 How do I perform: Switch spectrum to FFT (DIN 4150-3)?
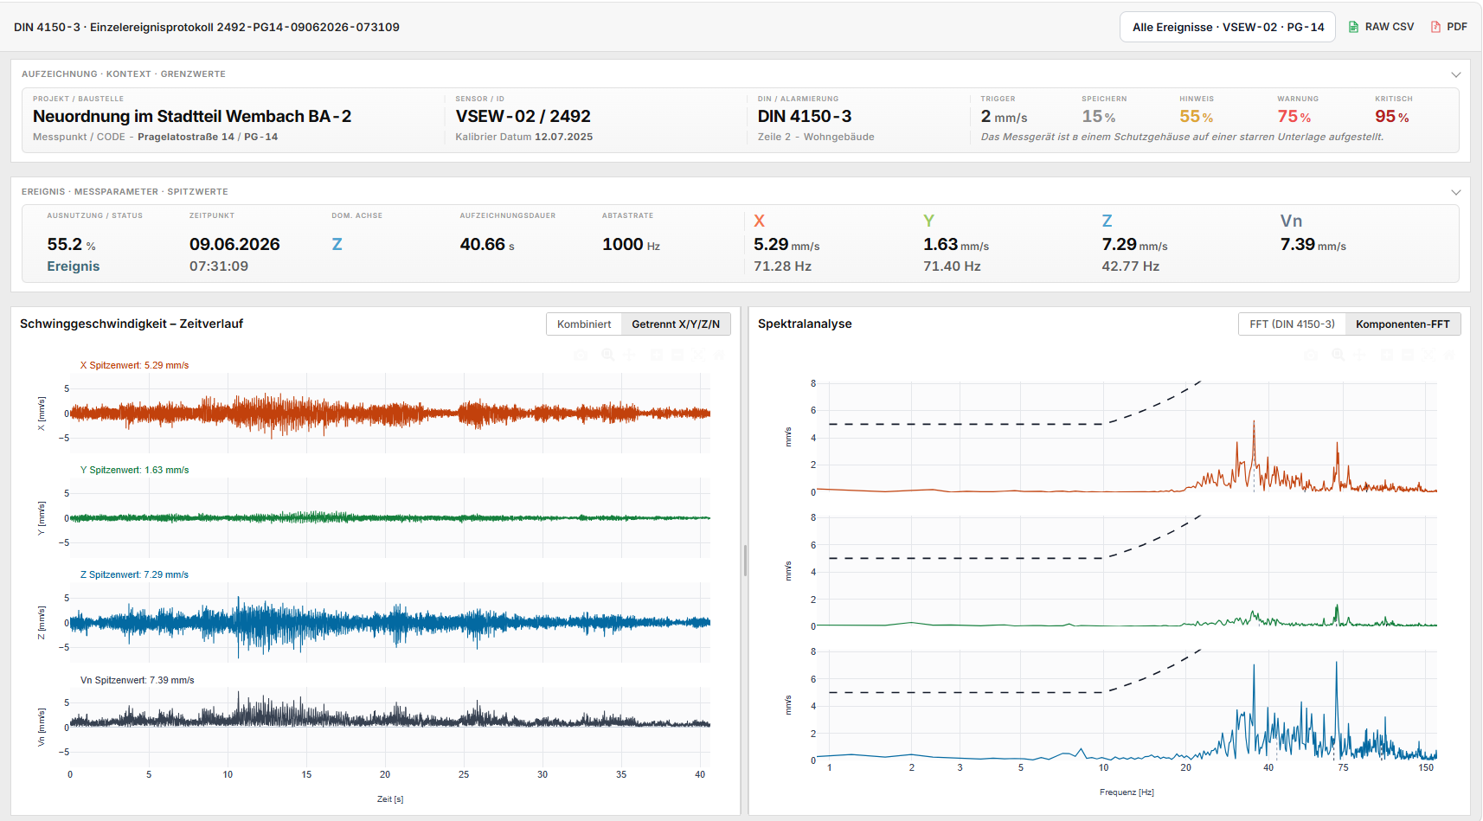click(1292, 324)
